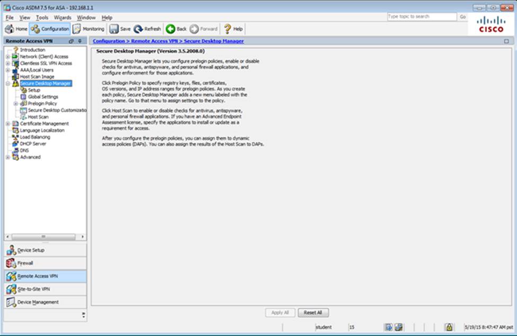Viewport: 517px width, 336px height.
Task: Select the Firewall navigation icon
Action: tap(12, 263)
